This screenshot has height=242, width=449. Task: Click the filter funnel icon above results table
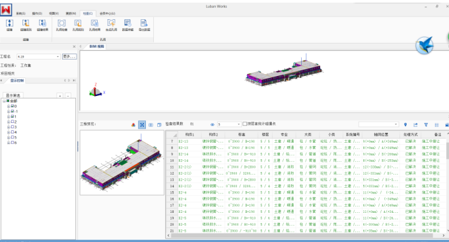tap(426, 125)
